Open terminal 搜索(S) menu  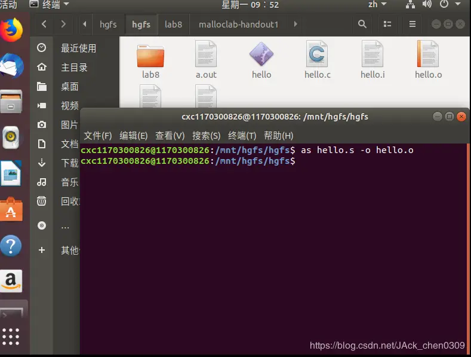pos(207,136)
